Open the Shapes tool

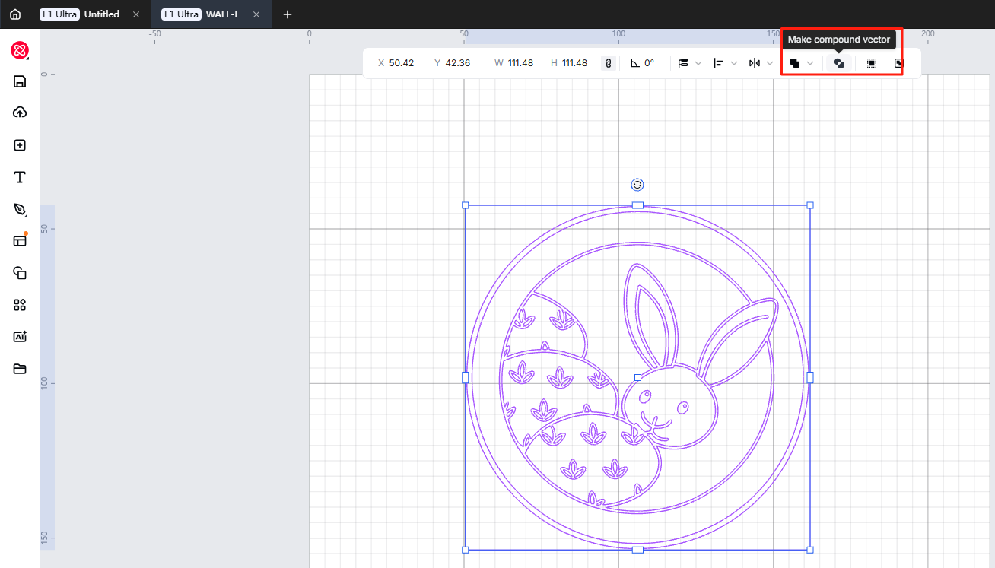pos(20,273)
